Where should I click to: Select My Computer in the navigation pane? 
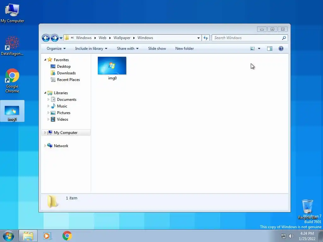pyautogui.click(x=66, y=133)
